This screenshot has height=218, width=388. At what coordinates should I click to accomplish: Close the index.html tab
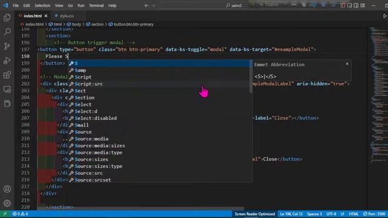tap(46, 16)
